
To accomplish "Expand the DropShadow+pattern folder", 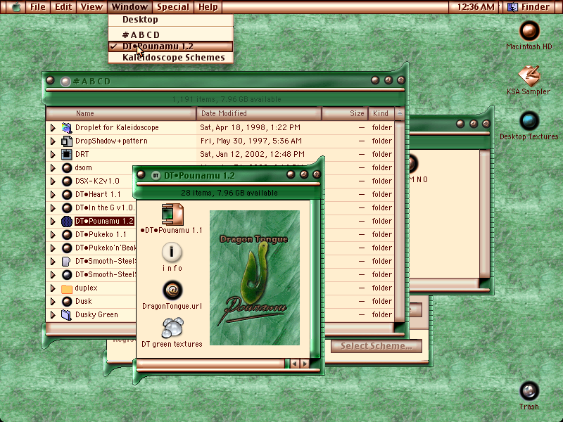I will [53, 141].
